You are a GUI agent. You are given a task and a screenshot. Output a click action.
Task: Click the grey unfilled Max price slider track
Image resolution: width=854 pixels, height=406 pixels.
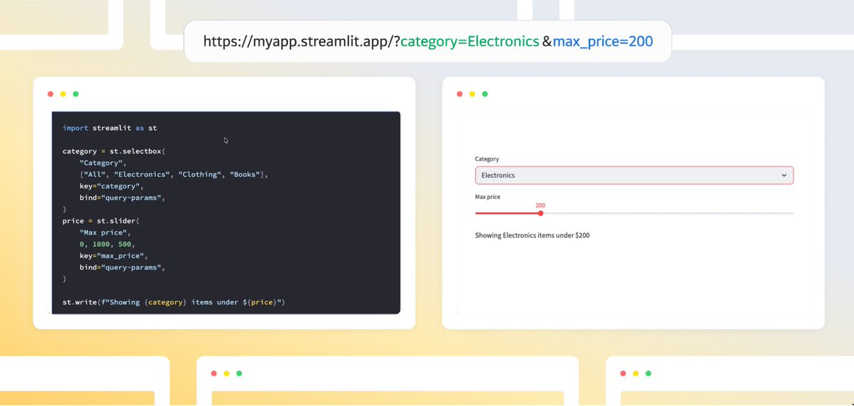click(x=668, y=213)
